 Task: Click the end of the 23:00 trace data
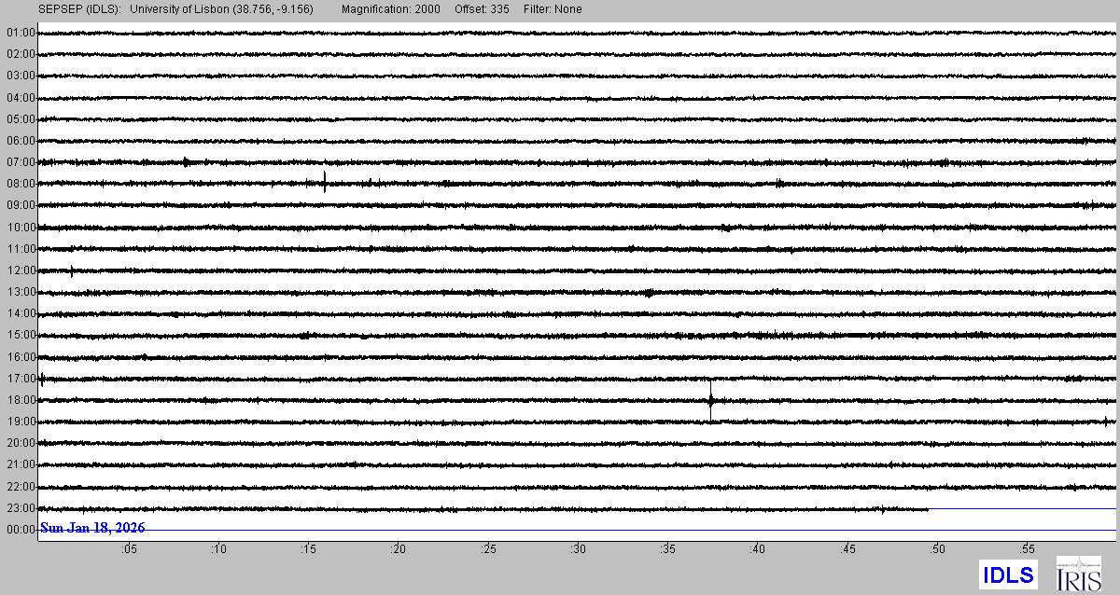[927, 509]
